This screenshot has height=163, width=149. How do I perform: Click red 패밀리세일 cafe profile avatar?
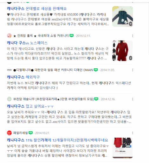click(x=9, y=133)
